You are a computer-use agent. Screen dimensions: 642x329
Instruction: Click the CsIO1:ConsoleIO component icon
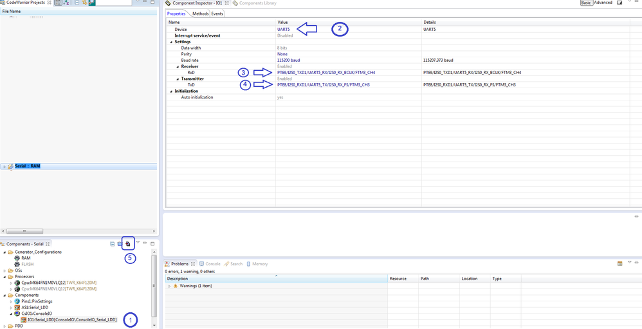(17, 314)
